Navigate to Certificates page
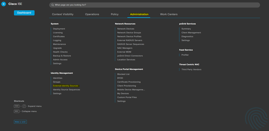The width and height of the screenshot is (269, 131). (59, 36)
